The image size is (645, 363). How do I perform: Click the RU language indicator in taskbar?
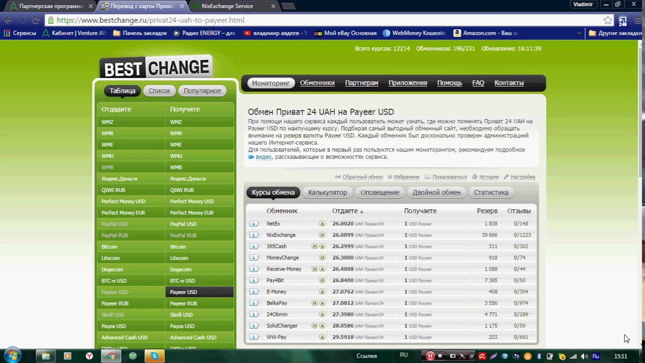[x=404, y=355]
